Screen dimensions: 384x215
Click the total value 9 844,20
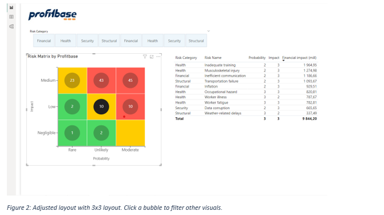click(x=310, y=118)
